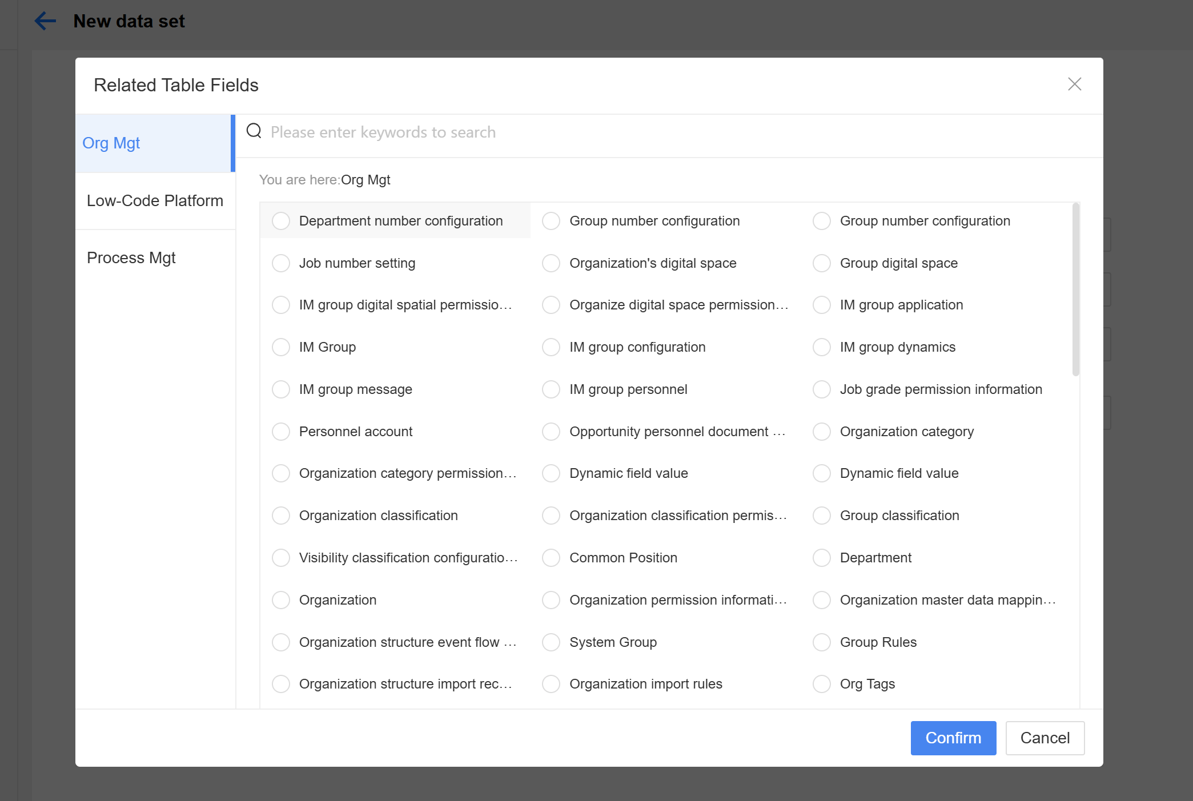
Task: Pick the Common Position radio button
Action: pyautogui.click(x=551, y=558)
